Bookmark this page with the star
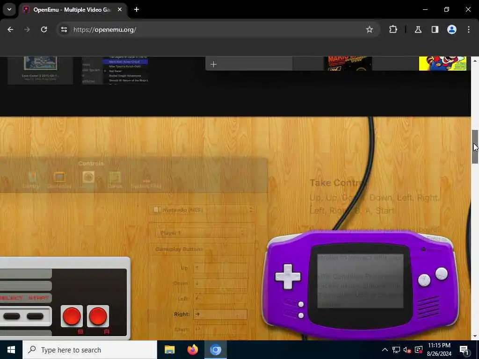Screen dimensions: 479x359 (x=370, y=29)
